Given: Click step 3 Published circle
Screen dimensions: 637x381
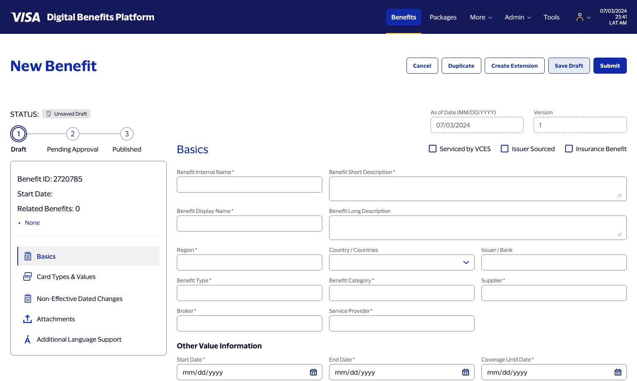Looking at the screenshot, I should 127,134.
